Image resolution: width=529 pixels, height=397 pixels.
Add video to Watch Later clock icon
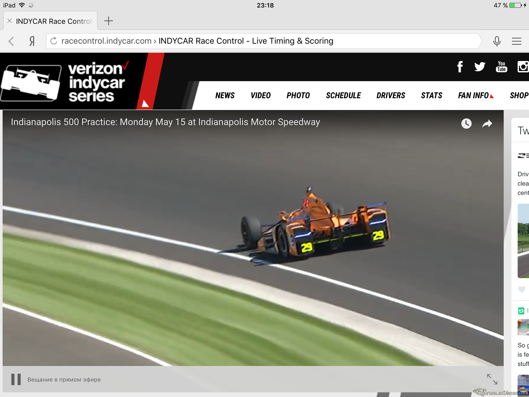coord(466,124)
